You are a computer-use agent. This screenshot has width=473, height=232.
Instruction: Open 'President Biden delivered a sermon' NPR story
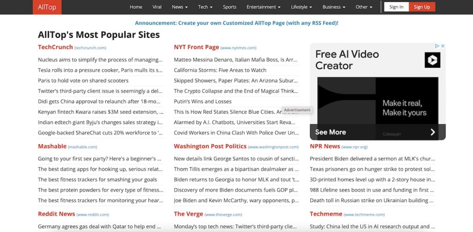(372, 159)
